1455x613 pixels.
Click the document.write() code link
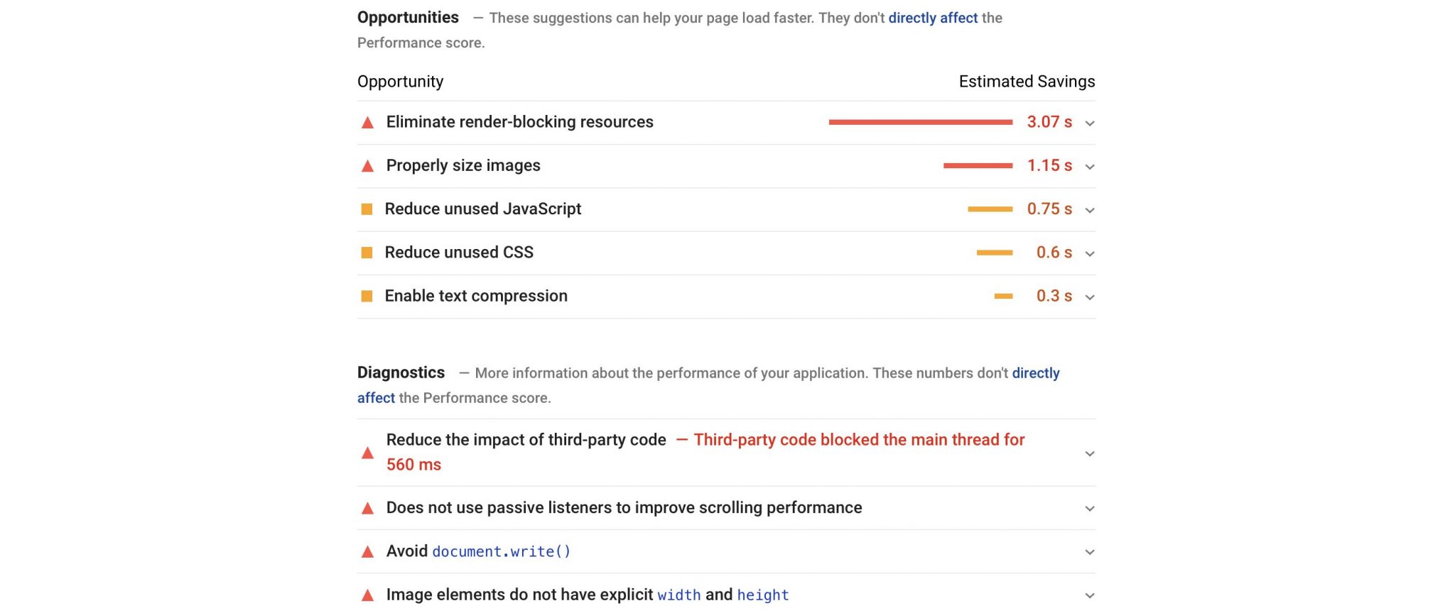[x=502, y=551]
